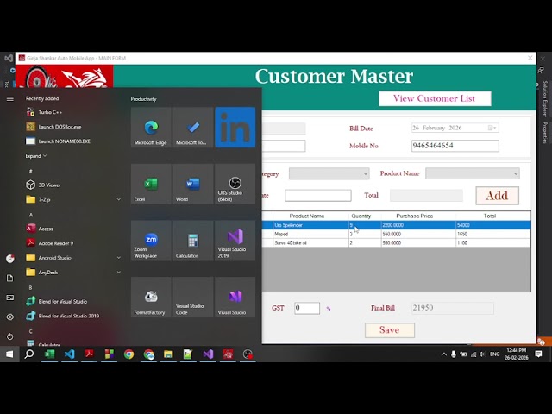Open Solution Explorer side tab
Image resolution: width=552 pixels, height=414 pixels.
[545, 98]
